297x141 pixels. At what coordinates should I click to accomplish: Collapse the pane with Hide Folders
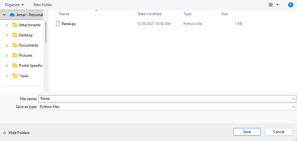(16, 133)
